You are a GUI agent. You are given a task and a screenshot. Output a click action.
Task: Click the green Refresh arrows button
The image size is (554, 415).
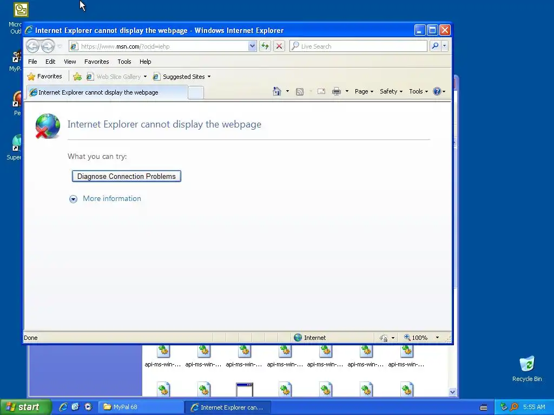265,46
